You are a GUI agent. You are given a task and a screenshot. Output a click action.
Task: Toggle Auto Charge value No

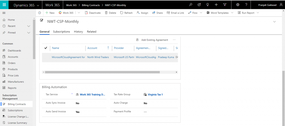coord(145,103)
